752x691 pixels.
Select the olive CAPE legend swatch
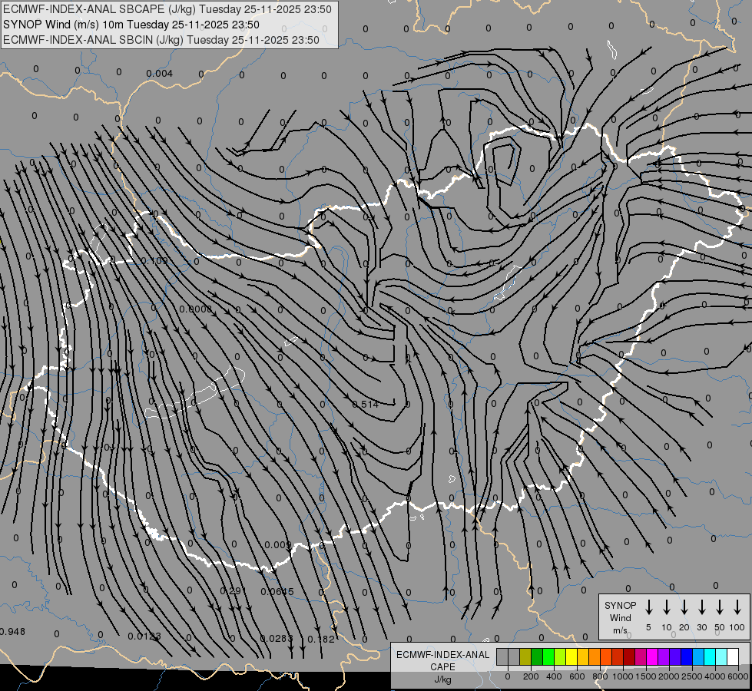[525, 656]
